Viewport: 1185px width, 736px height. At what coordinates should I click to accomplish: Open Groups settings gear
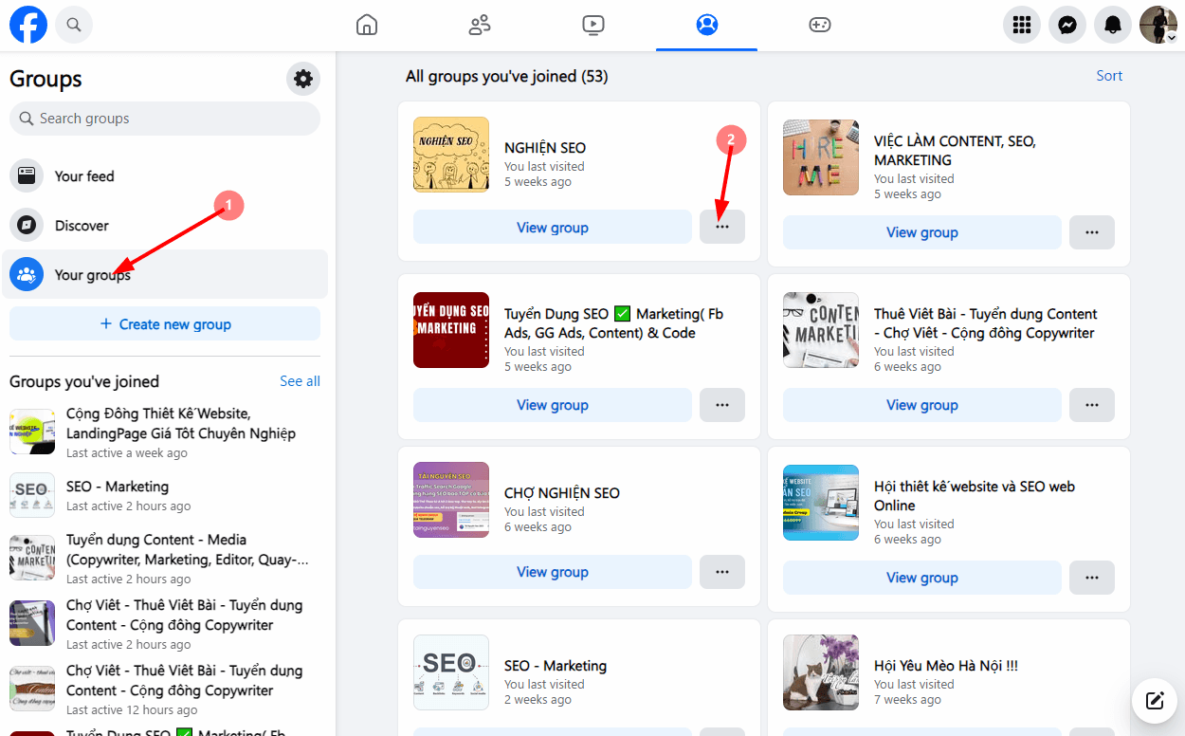[x=303, y=79]
